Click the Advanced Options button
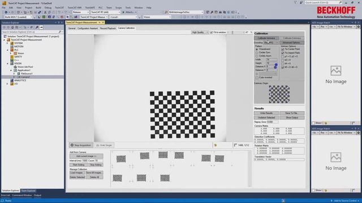The width and height of the screenshot is (362, 203). click(292, 43)
